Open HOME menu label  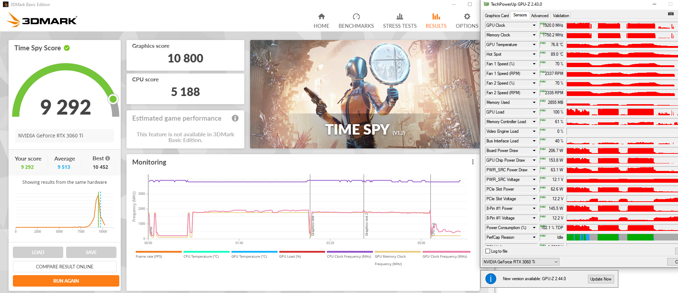(x=321, y=26)
